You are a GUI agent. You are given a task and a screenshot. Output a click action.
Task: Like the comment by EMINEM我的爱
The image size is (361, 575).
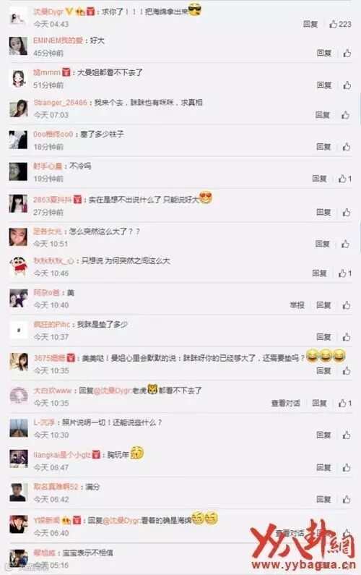[347, 54]
